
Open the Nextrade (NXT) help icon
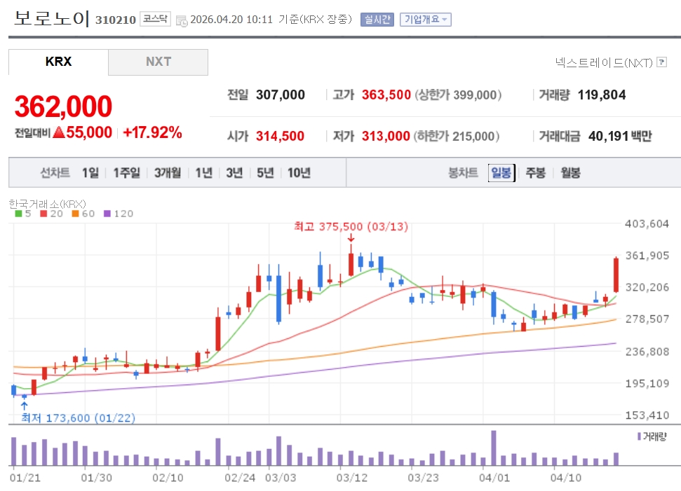pos(661,62)
